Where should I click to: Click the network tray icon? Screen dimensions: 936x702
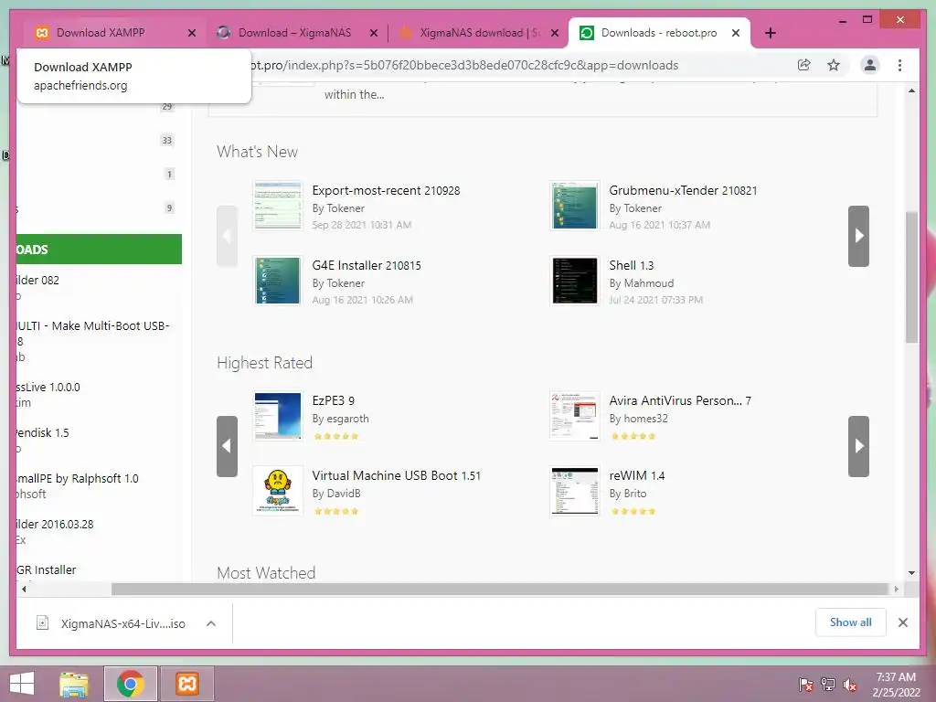(828, 684)
